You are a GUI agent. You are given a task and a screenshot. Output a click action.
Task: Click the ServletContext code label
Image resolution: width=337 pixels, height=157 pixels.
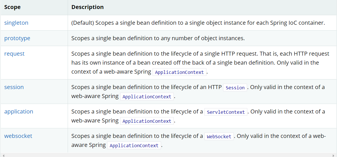[x=226, y=112]
